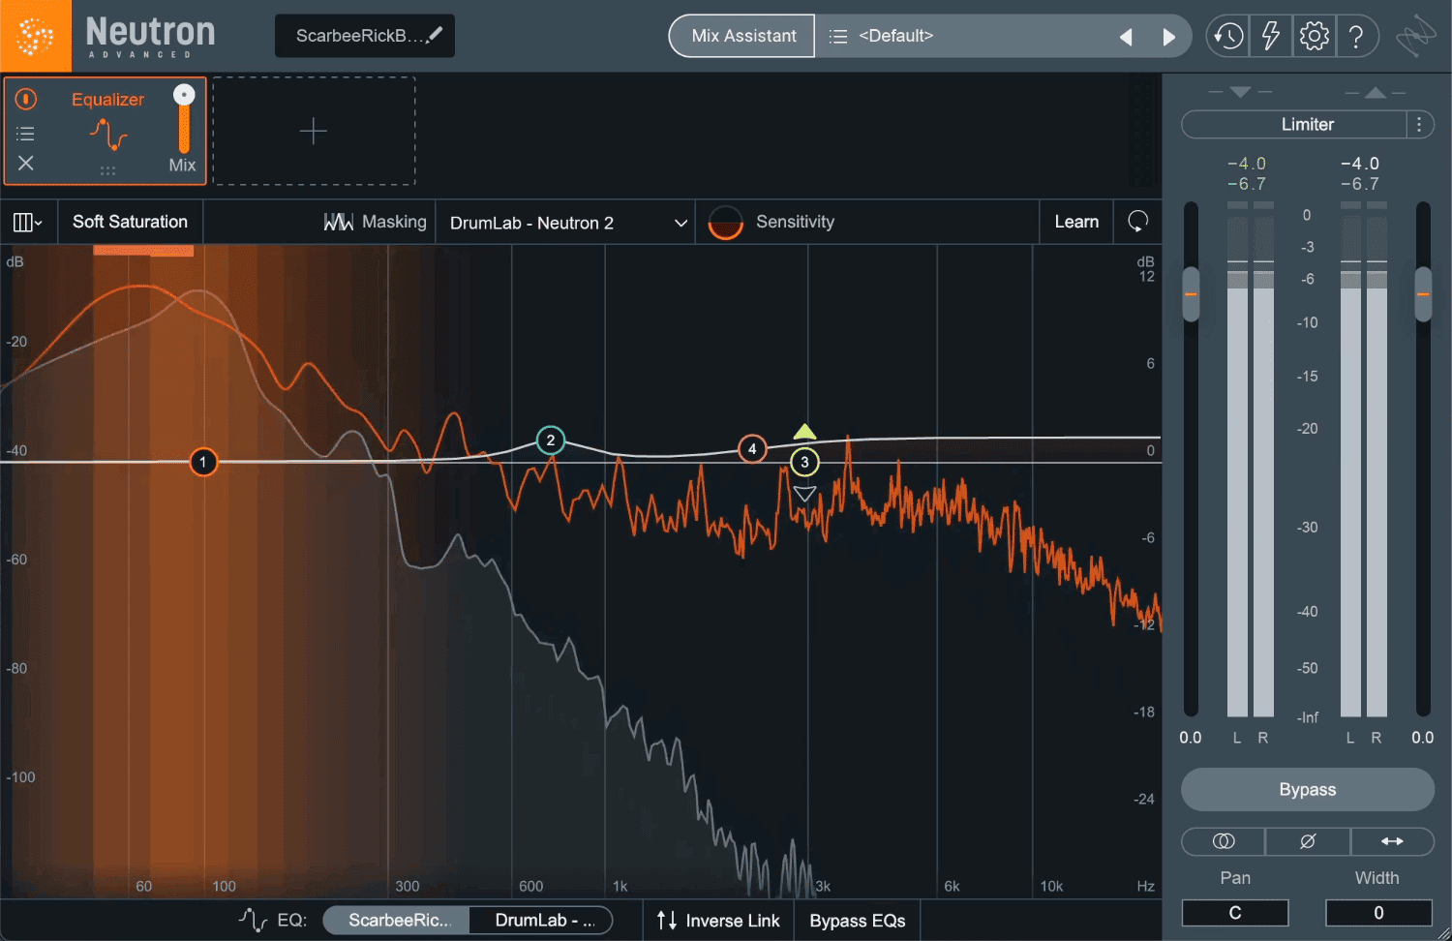Viewport: 1452px width, 941px height.
Task: Click the output peak -4.0 readout
Action: coord(1360,164)
